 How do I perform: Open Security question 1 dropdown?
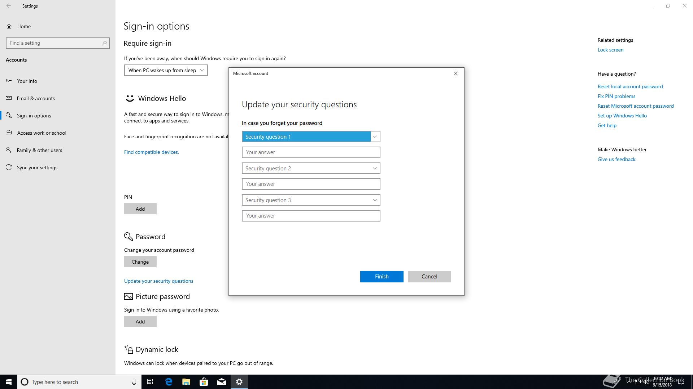[311, 137]
